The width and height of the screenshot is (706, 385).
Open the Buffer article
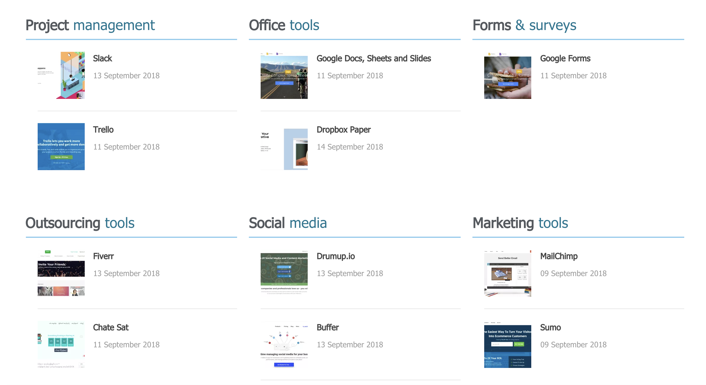click(328, 327)
